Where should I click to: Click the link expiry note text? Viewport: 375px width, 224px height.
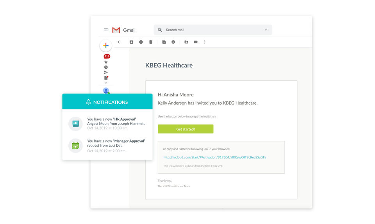coord(193,166)
